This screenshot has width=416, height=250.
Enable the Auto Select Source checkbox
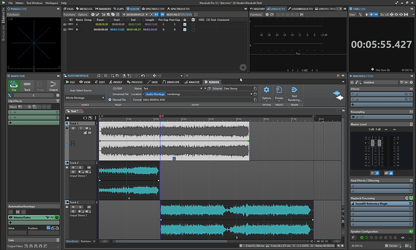pos(66,90)
